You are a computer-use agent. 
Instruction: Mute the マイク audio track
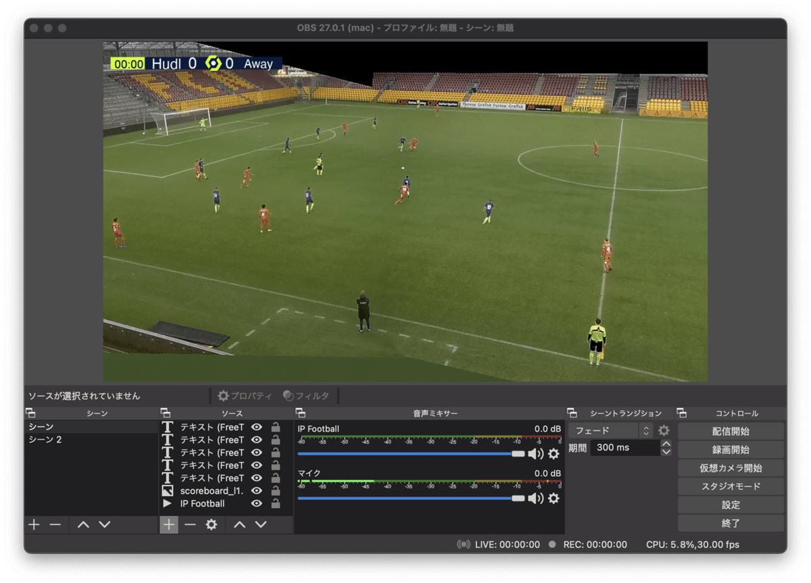[x=536, y=499]
